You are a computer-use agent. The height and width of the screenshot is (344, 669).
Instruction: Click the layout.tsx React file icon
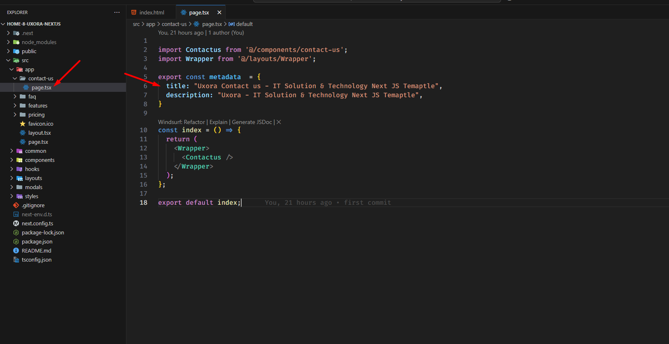tap(23, 133)
